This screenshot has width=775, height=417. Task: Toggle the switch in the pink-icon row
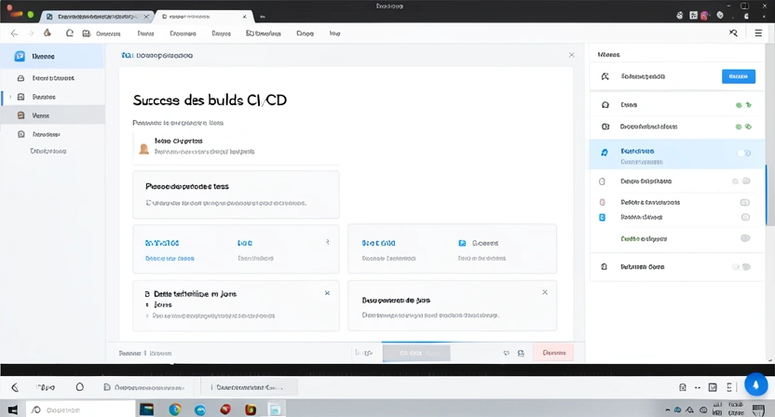tap(745, 202)
